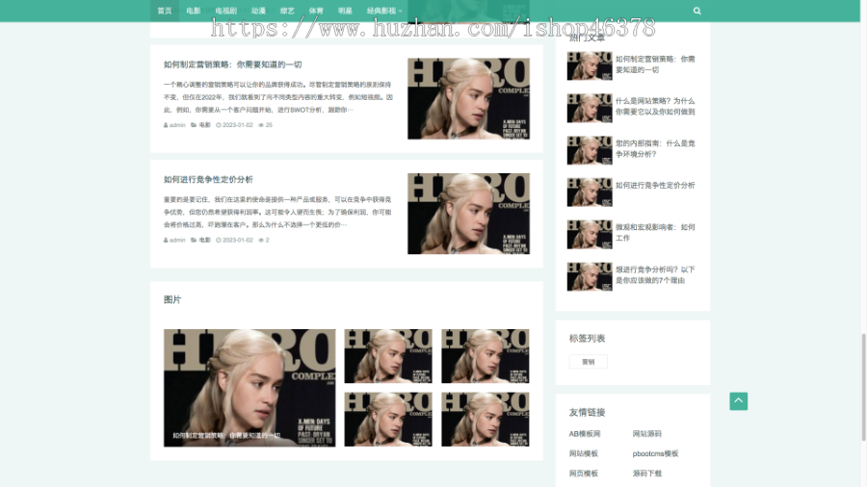This screenshot has width=867, height=487.
Task: Open the 电影 navigation item
Action: click(x=194, y=11)
